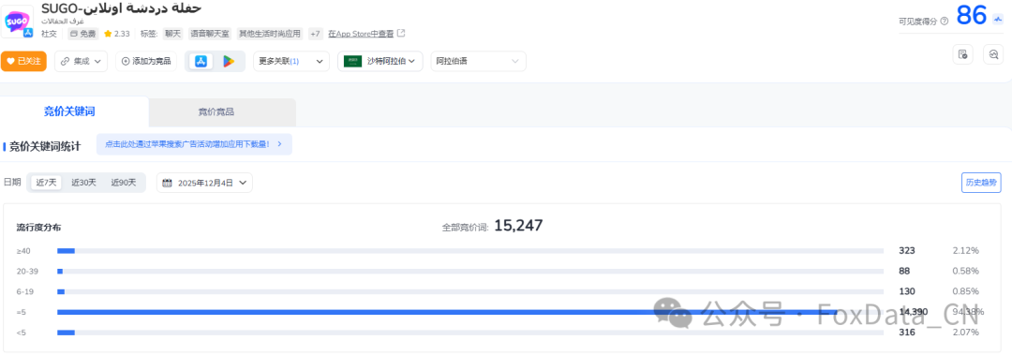Click the 323 count value
This screenshot has width=1012, height=355.
coord(907,250)
